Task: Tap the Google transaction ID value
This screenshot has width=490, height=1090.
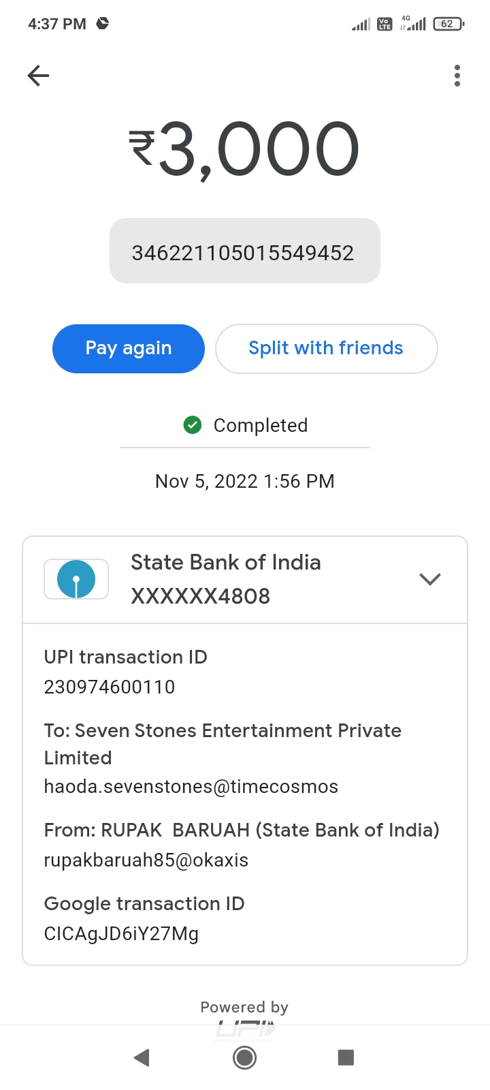Action: click(121, 933)
